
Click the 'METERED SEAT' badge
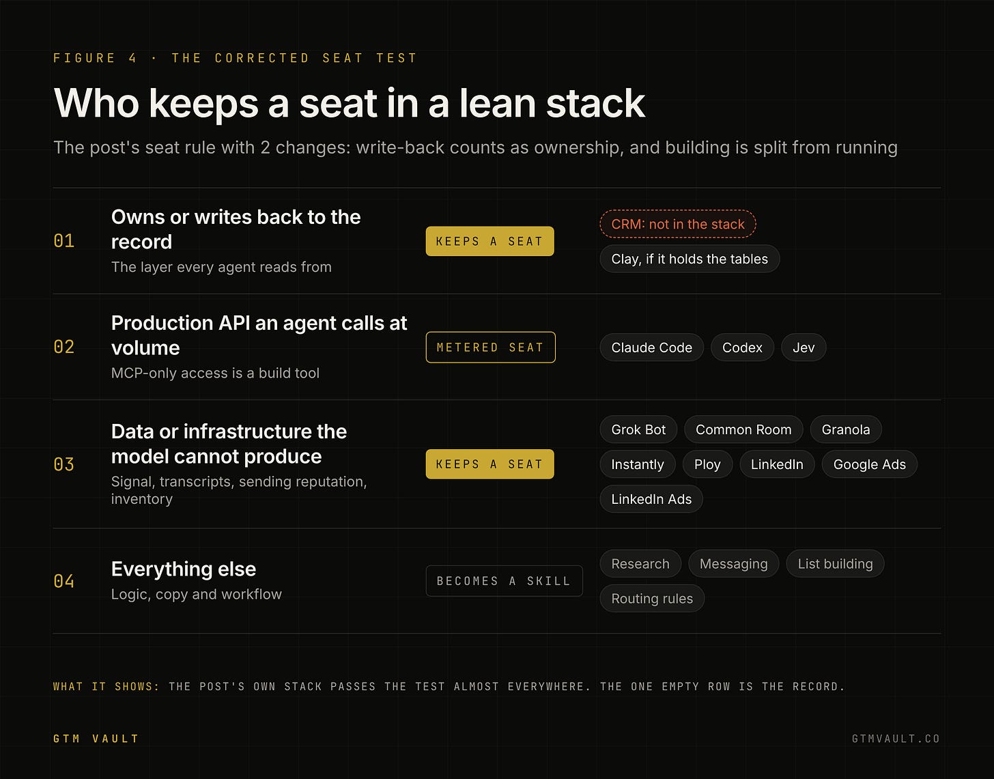(x=490, y=348)
